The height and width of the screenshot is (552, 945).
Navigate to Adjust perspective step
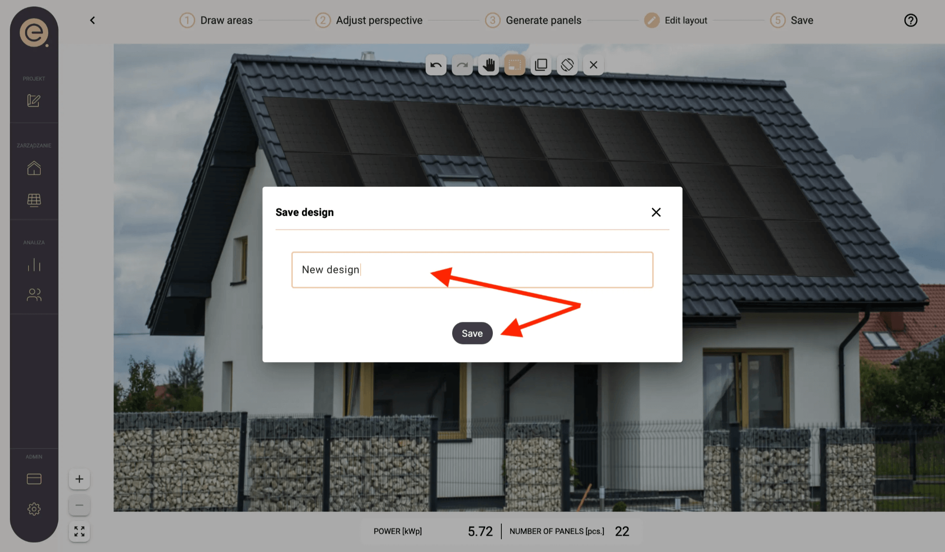pos(379,20)
